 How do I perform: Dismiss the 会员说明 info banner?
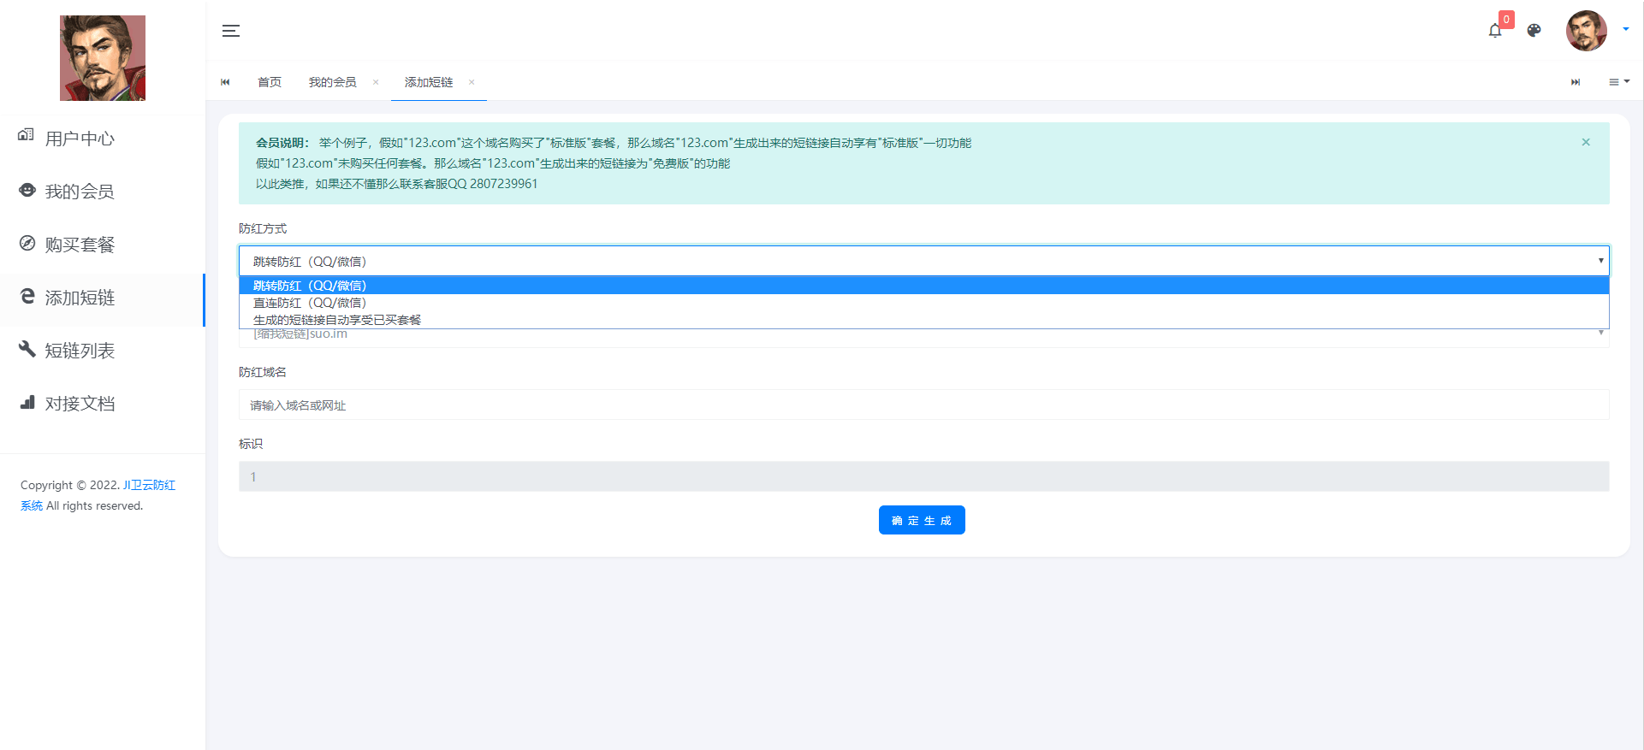click(1586, 143)
